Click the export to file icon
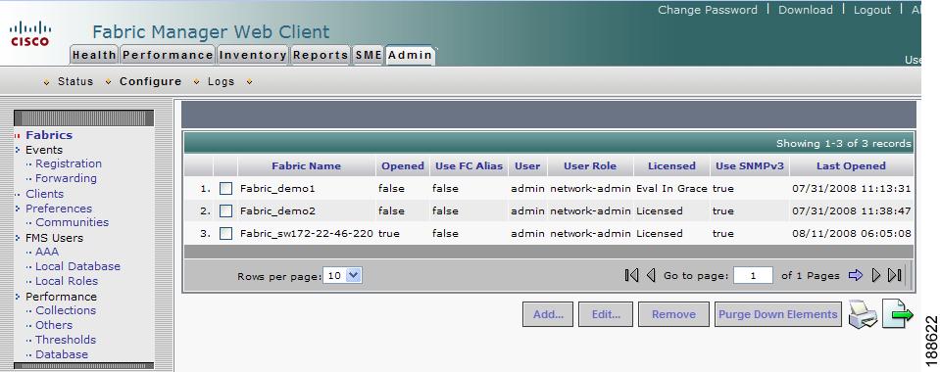 [898, 314]
